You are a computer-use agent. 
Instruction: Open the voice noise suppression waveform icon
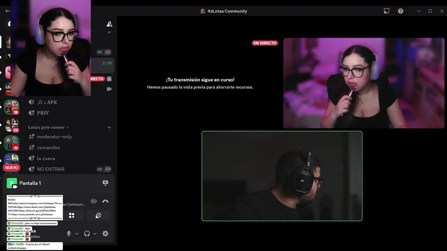pyautogui.click(x=94, y=201)
